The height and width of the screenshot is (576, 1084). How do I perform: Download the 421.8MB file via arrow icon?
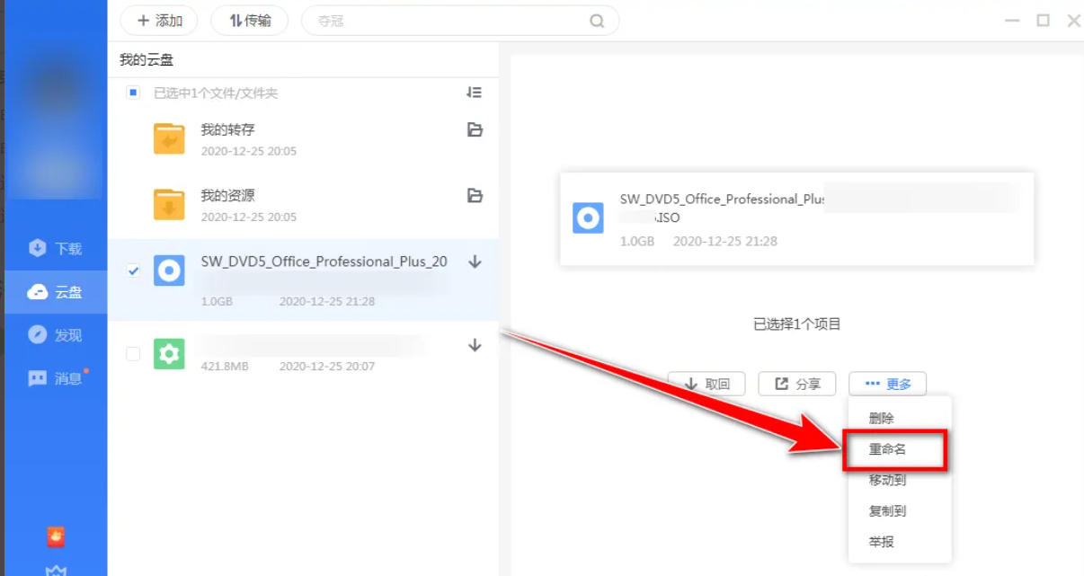pos(475,346)
